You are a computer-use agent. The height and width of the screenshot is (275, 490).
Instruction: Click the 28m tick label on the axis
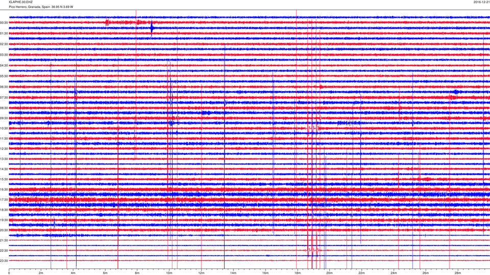coord(457,273)
